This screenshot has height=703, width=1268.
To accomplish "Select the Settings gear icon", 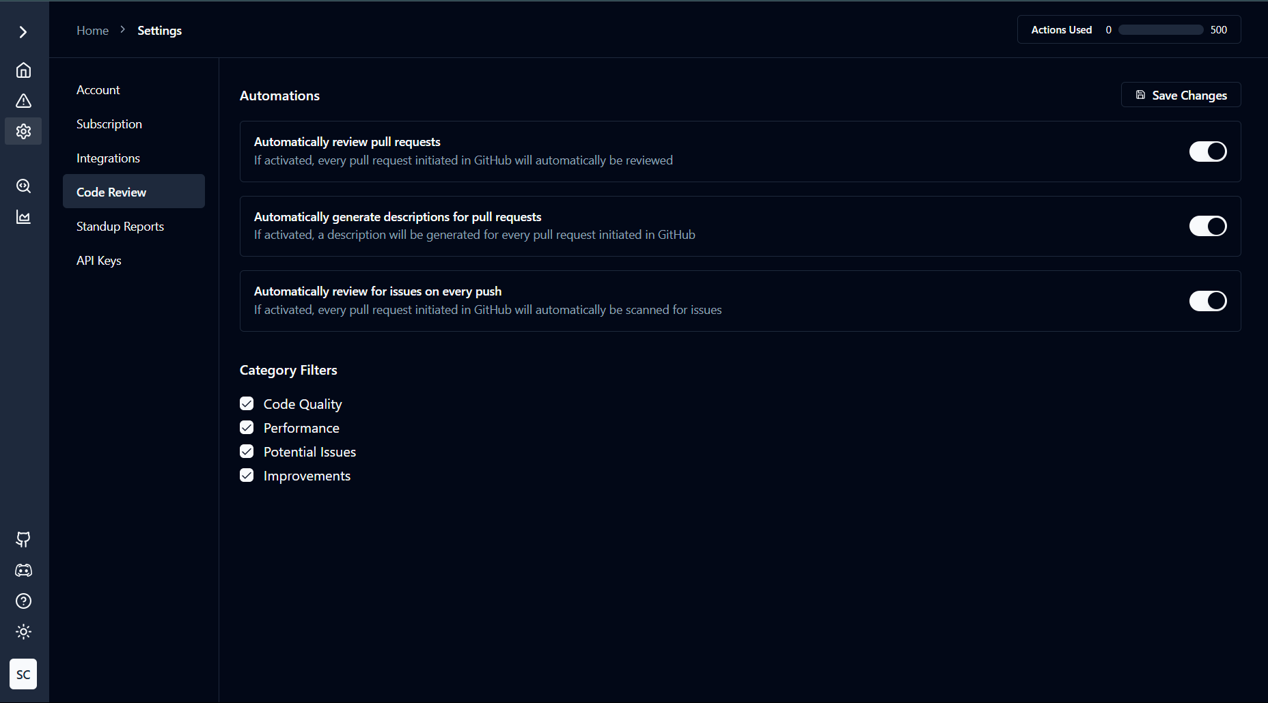I will coord(23,131).
